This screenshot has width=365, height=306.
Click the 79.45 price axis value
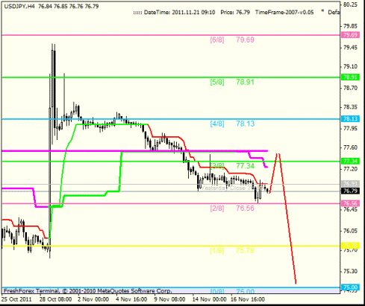[350, 48]
